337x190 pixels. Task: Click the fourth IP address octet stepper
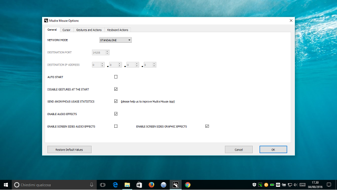(154, 64)
